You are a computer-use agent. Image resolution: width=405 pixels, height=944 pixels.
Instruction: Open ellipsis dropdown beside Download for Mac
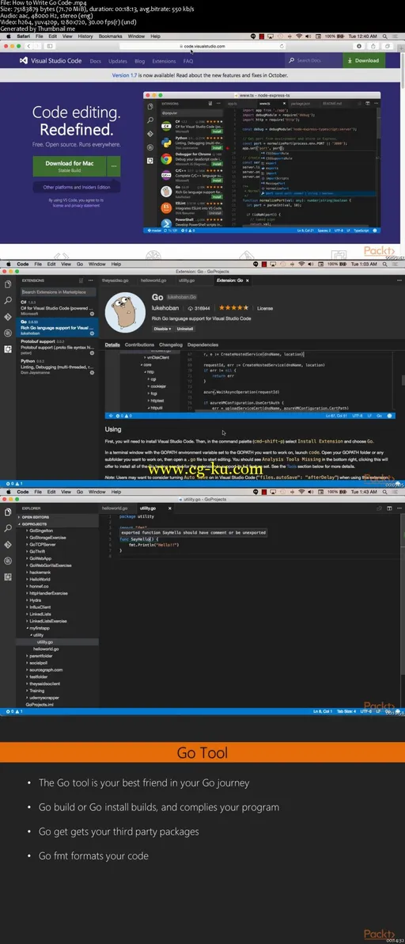114,167
